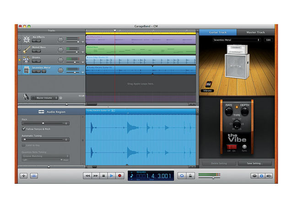Viewport: 293px width, 219px height.
Task: Click the pan knob on Drums track
Action: point(60,60)
